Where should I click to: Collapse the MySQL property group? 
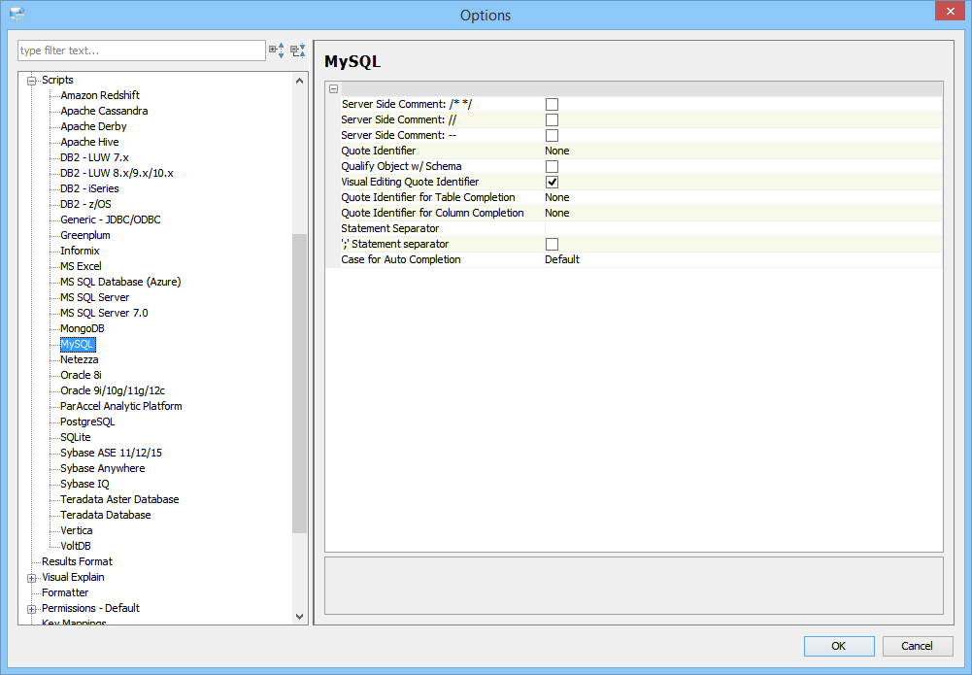(333, 88)
